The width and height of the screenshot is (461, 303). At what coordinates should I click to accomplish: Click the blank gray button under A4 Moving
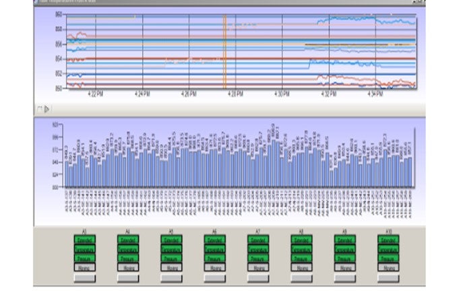[x=127, y=277]
